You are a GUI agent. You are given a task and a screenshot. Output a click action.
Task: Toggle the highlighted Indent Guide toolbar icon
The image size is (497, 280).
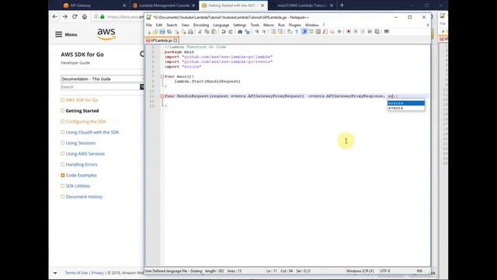(304, 32)
